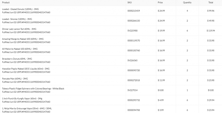
Task: Click the Price column header
Action: 160,3
